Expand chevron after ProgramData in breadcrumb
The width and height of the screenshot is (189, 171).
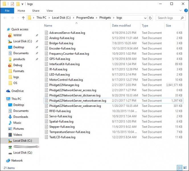[x=96, y=18]
